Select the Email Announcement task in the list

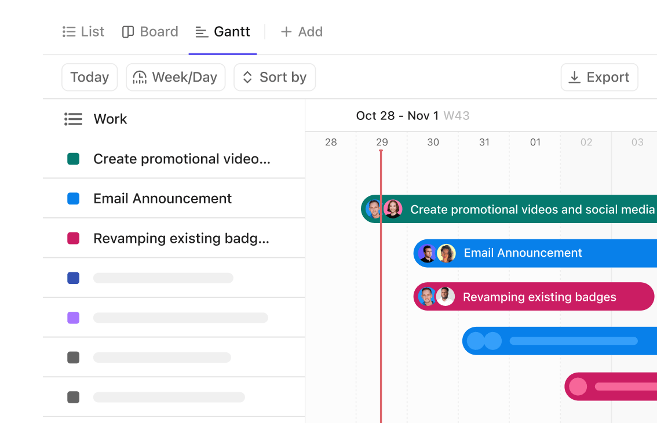(162, 199)
